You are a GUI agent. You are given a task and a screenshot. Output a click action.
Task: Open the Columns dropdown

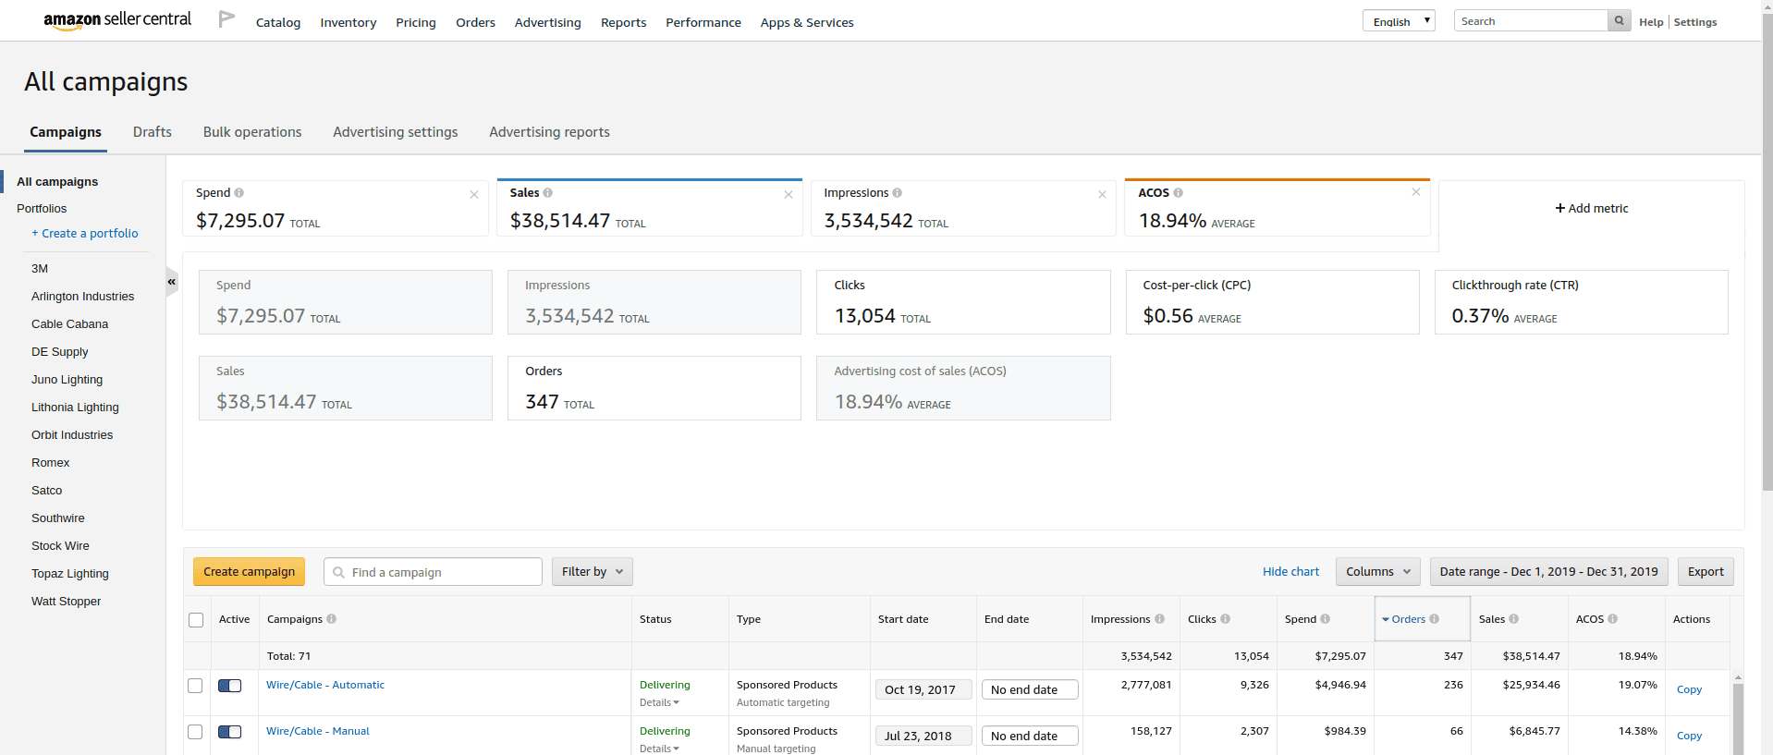coord(1378,572)
